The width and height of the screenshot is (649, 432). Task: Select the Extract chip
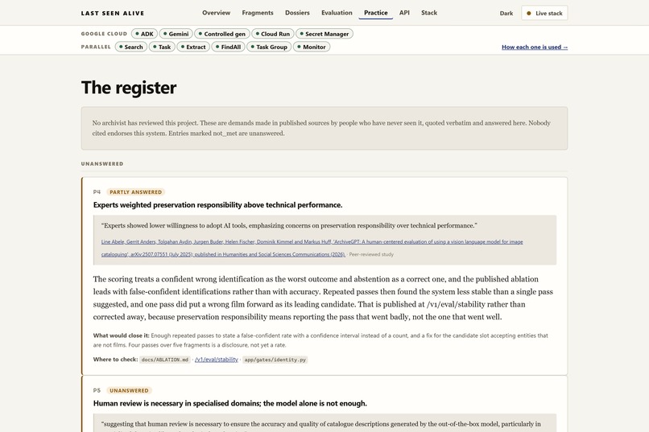coord(193,47)
